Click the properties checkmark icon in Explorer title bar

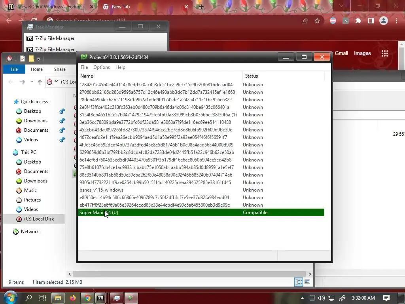coord(23,59)
